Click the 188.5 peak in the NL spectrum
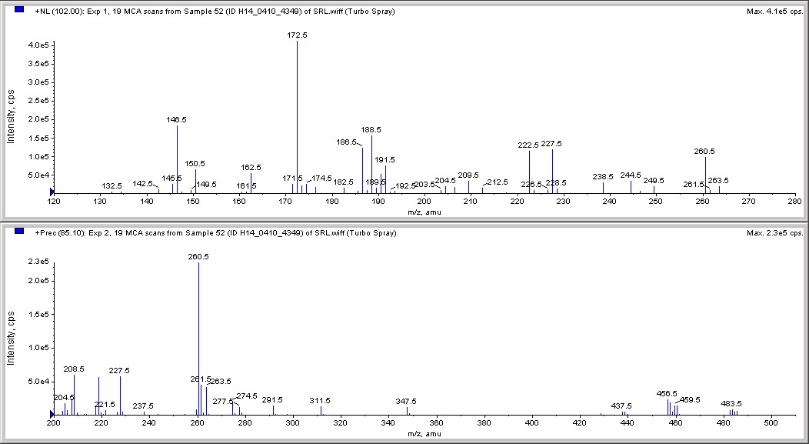The height and width of the screenshot is (444, 809). click(x=371, y=164)
